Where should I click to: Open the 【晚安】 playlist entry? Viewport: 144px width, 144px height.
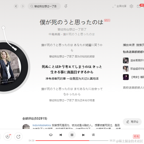[137, 77]
